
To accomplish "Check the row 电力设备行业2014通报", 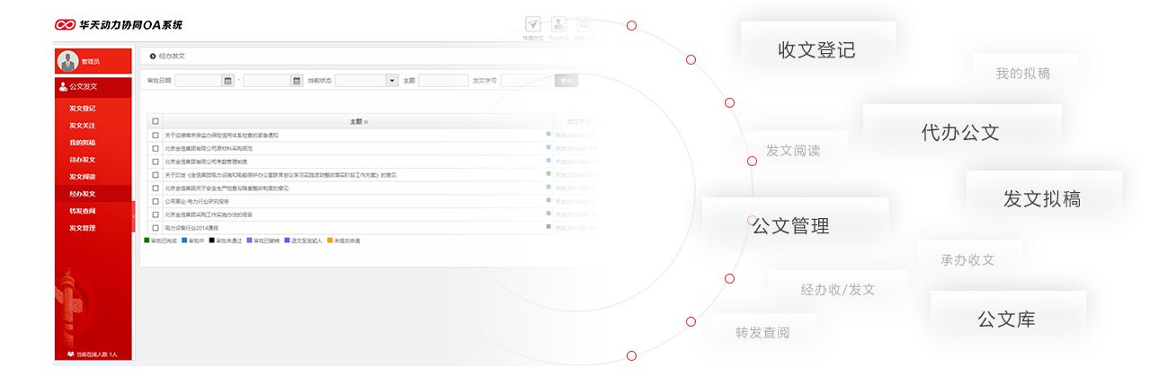I will pyautogui.click(x=156, y=228).
